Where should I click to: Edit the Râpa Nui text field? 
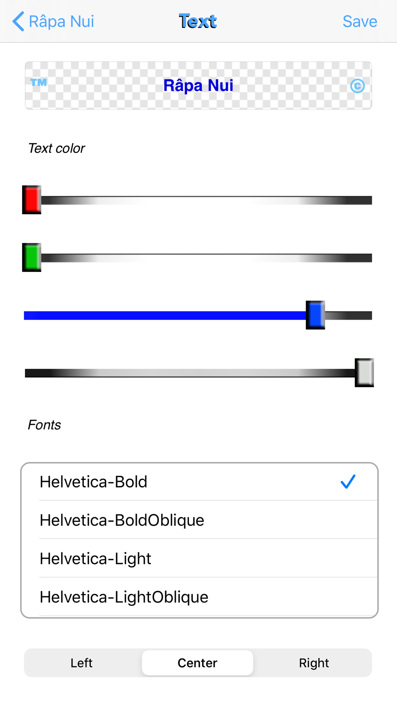(x=198, y=85)
